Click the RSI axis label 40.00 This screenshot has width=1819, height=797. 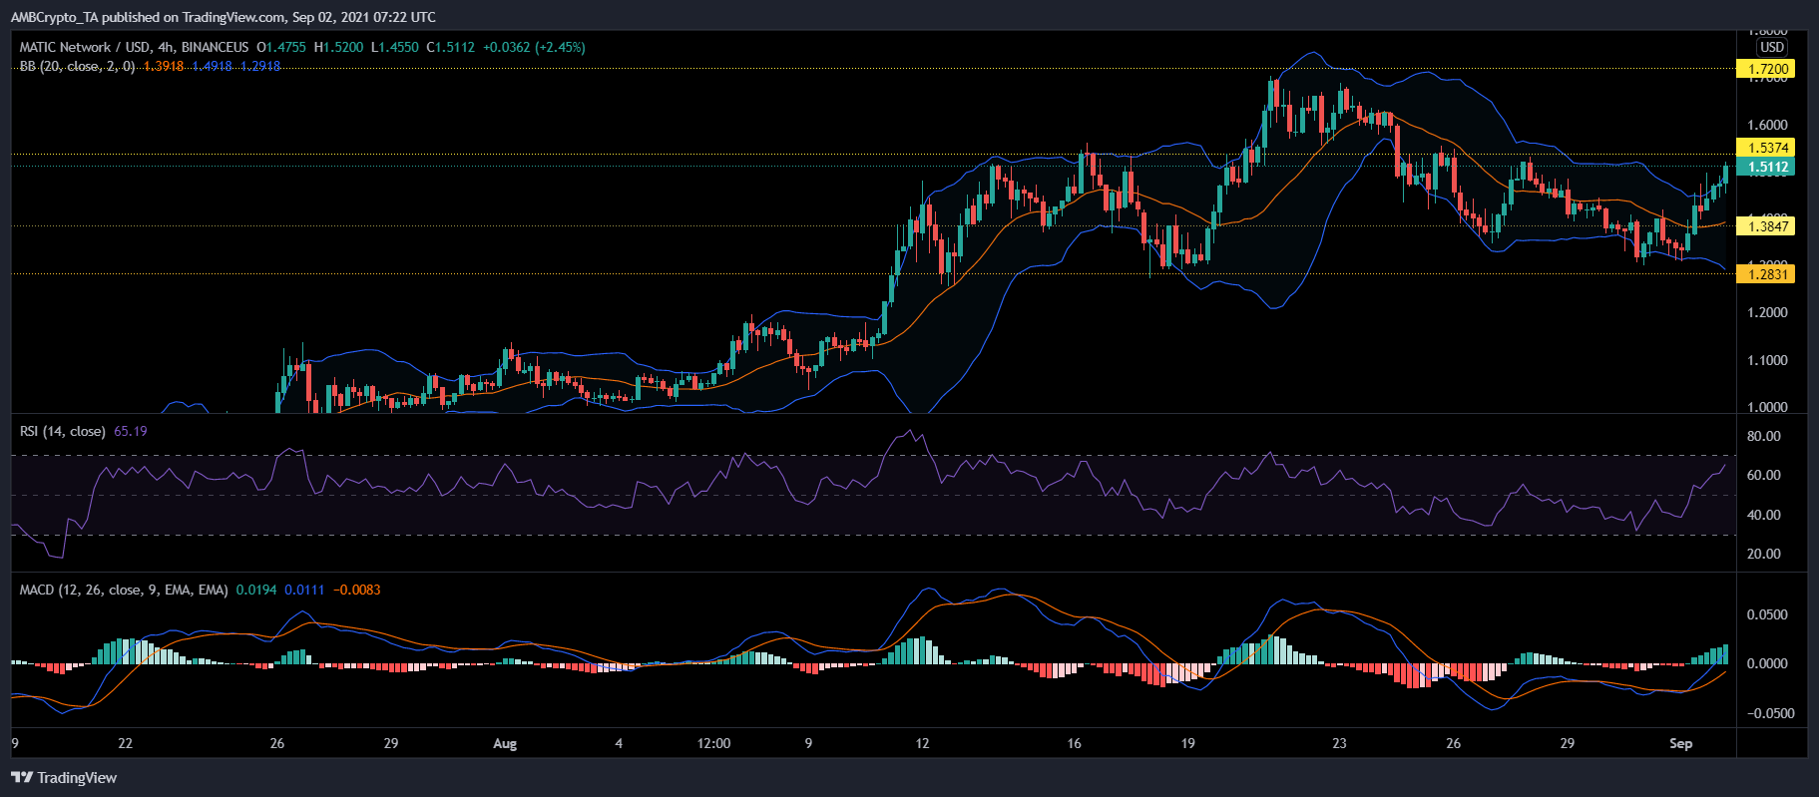point(1764,515)
